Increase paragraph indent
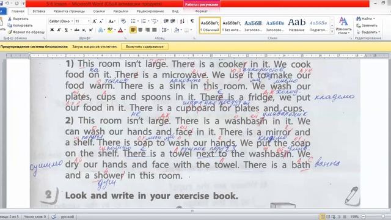This screenshot has width=391, height=220. coord(173,21)
